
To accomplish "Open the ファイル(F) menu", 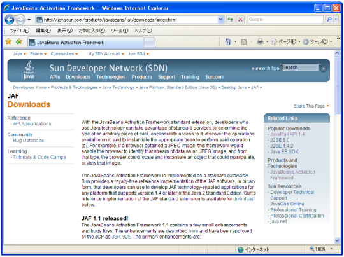I will [x=20, y=31].
